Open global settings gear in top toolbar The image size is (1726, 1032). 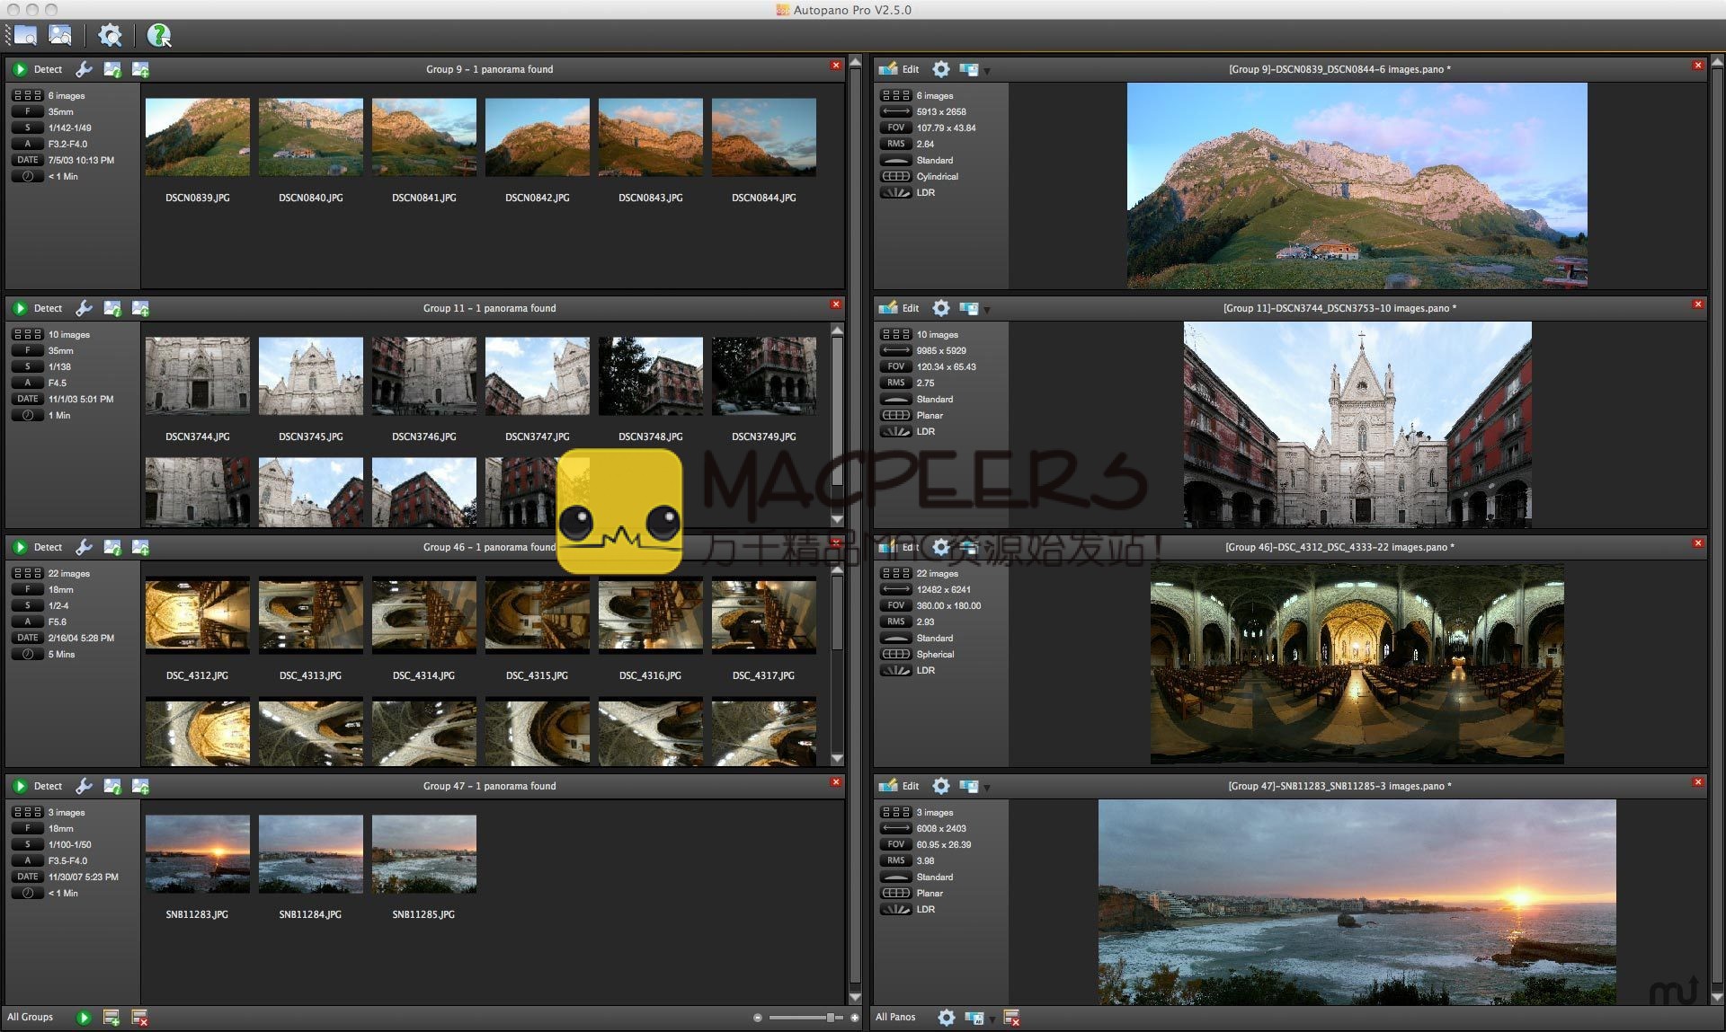coord(110,35)
